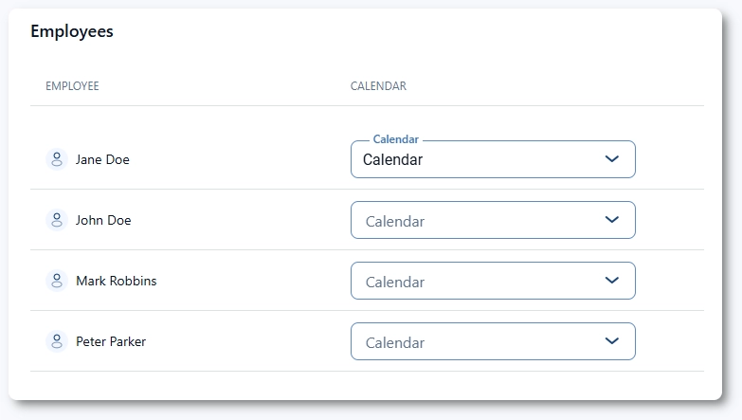
Task: Click the Employees section heading
Action: tap(72, 31)
